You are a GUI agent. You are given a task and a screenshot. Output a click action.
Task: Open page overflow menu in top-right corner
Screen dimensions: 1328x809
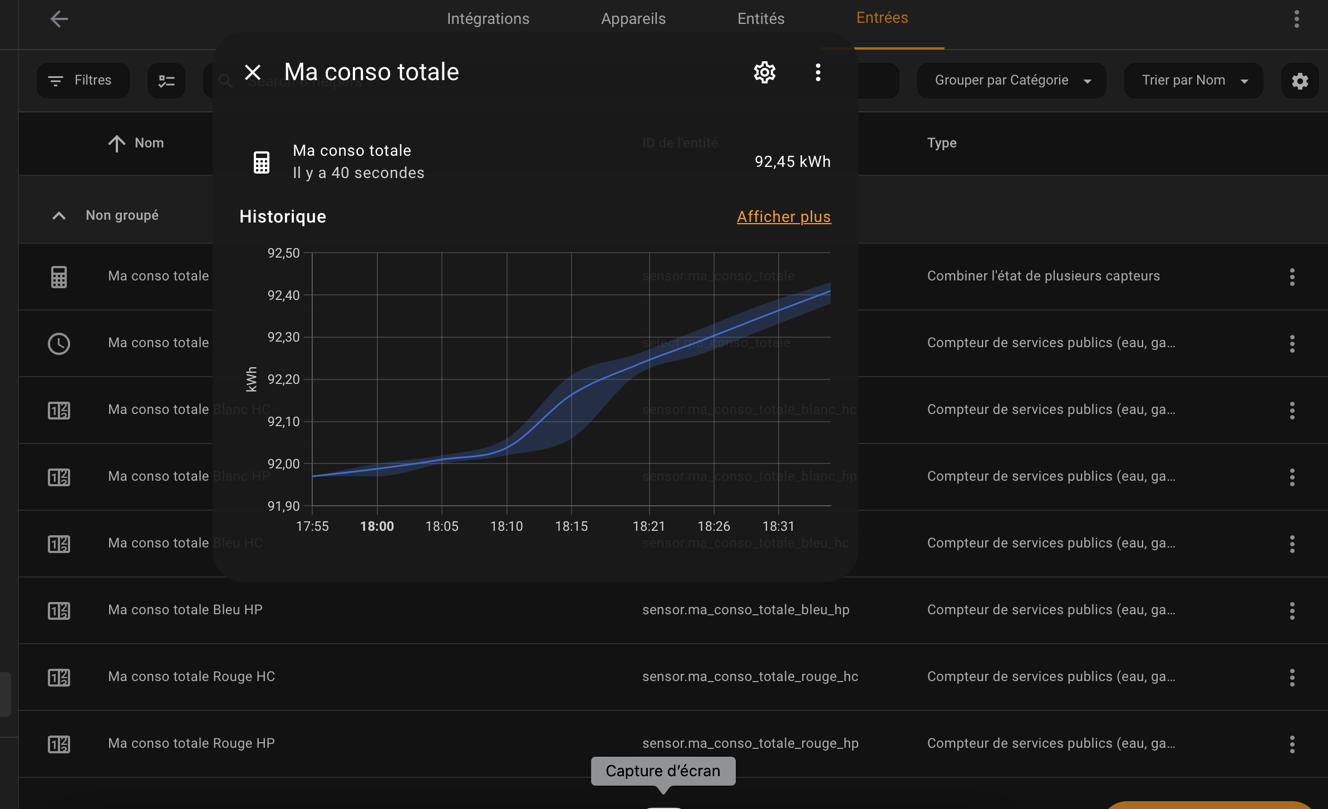click(1296, 19)
